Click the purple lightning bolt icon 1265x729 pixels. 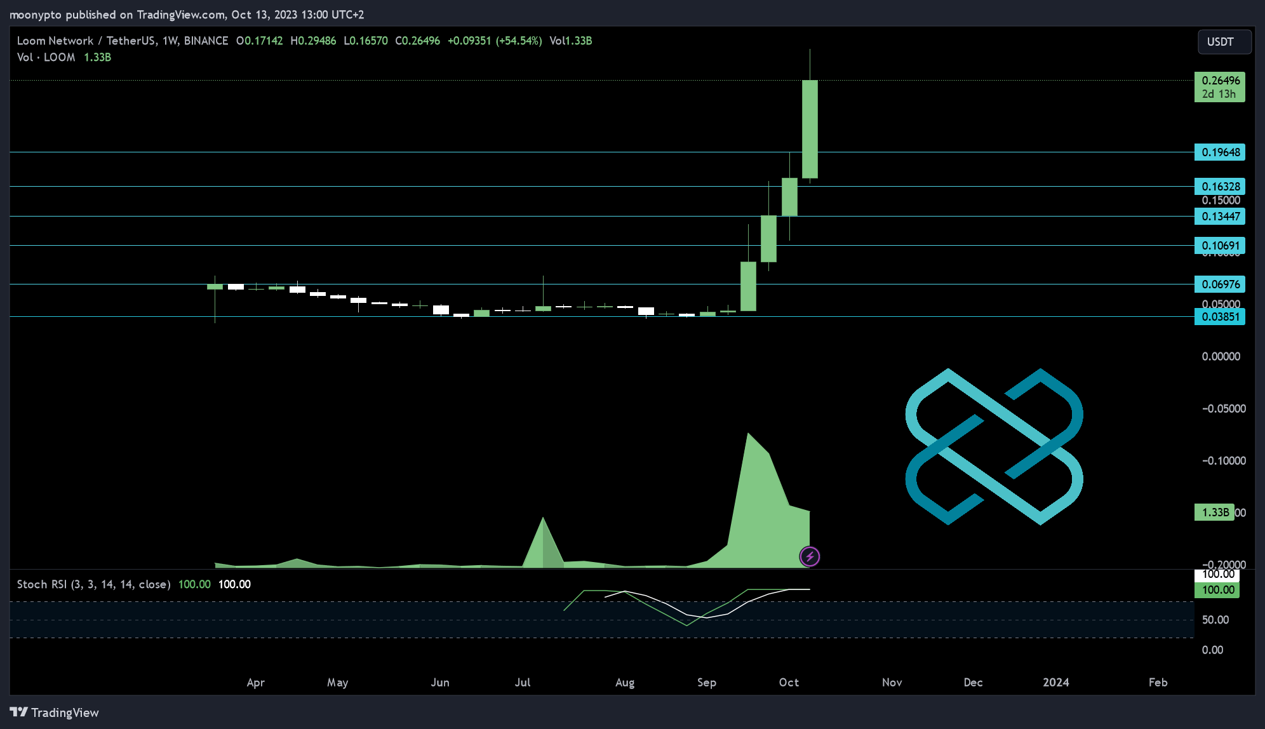point(810,557)
